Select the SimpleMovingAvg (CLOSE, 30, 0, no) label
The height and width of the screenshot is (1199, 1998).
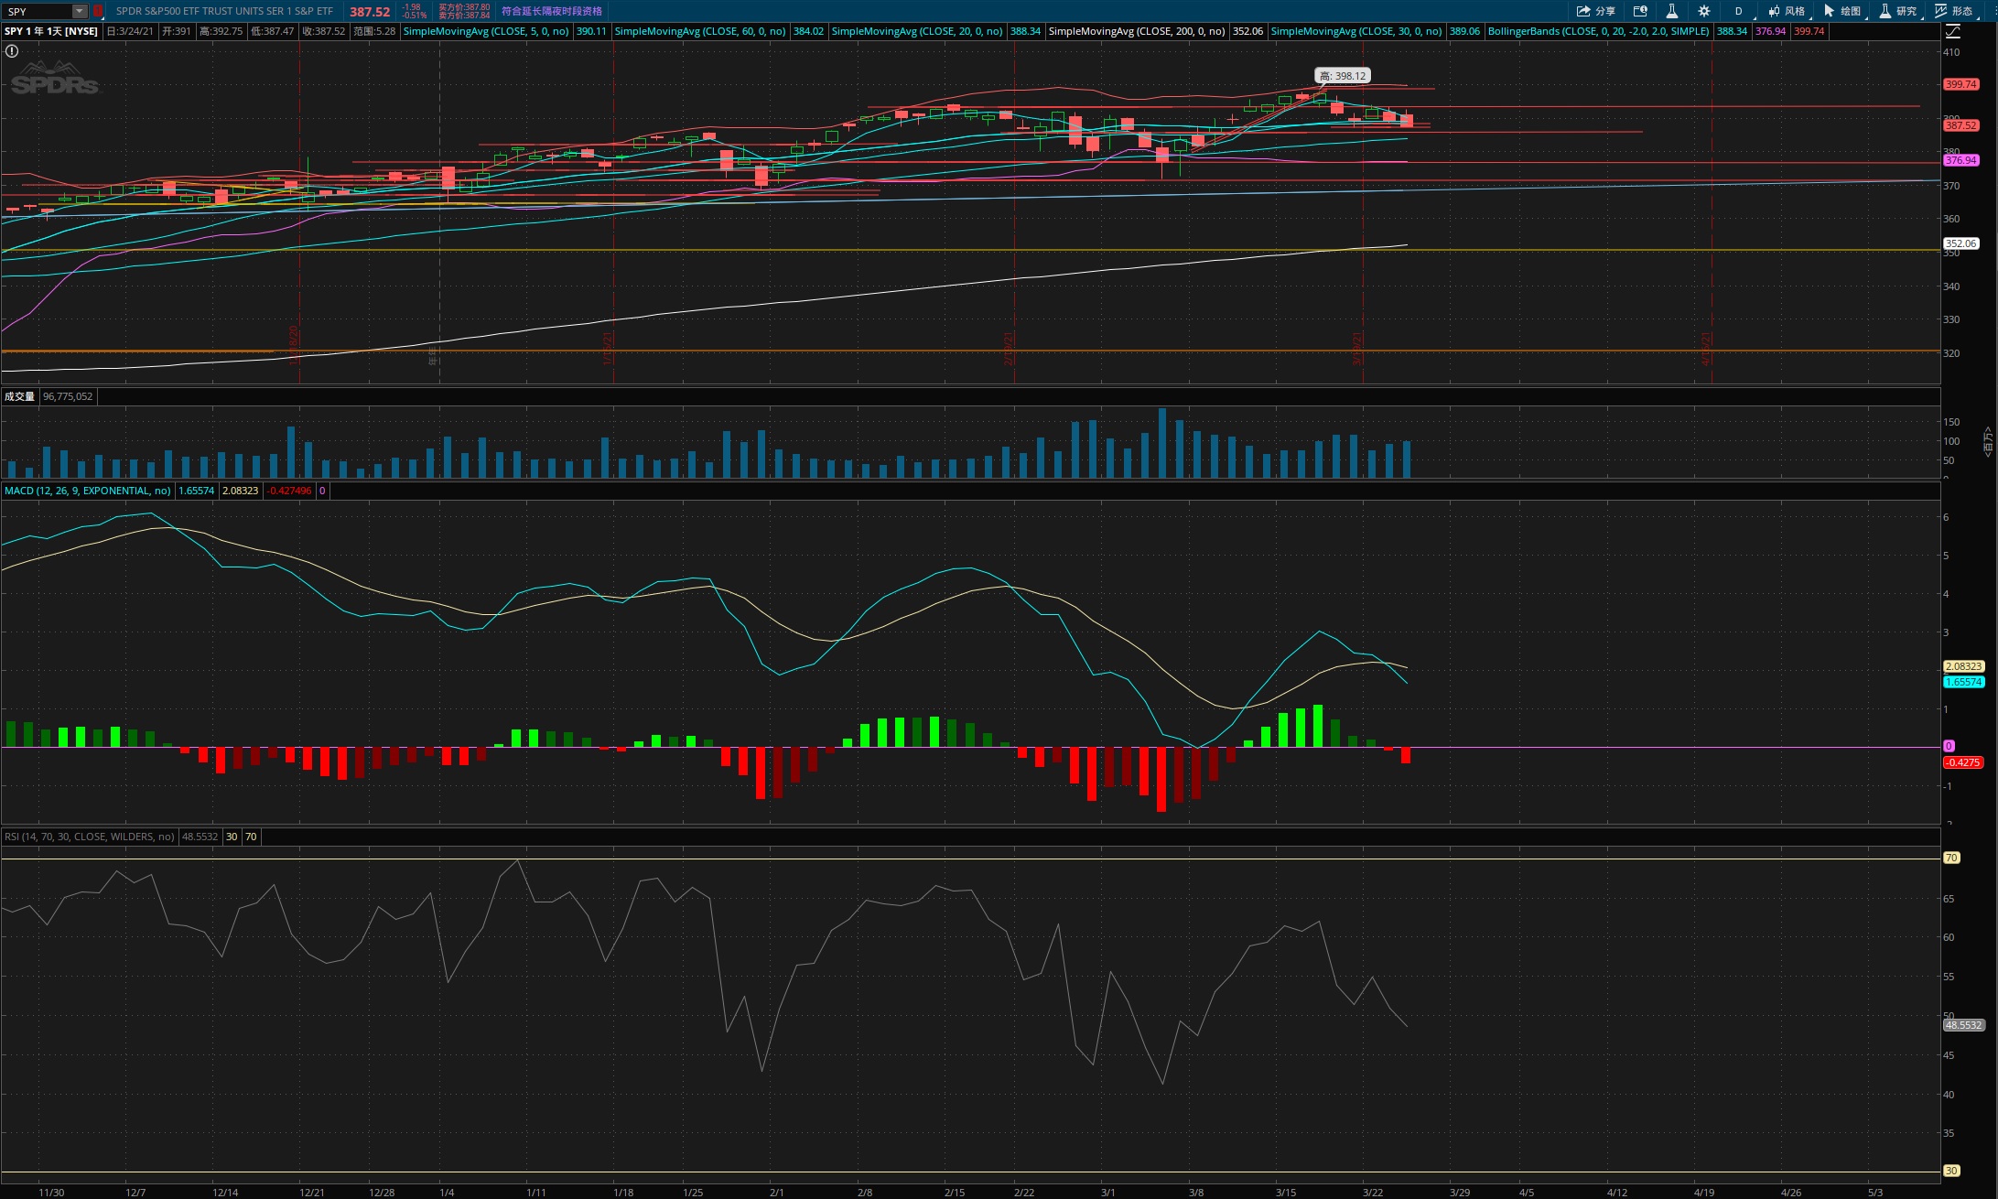coord(1356,31)
